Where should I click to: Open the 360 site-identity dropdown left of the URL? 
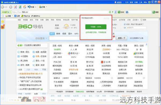[x=6, y=12]
